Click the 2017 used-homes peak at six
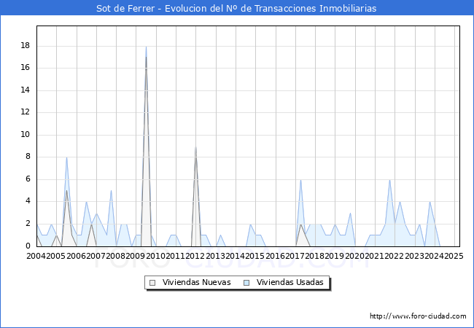This screenshot has width=474, height=328. pyautogui.click(x=300, y=180)
